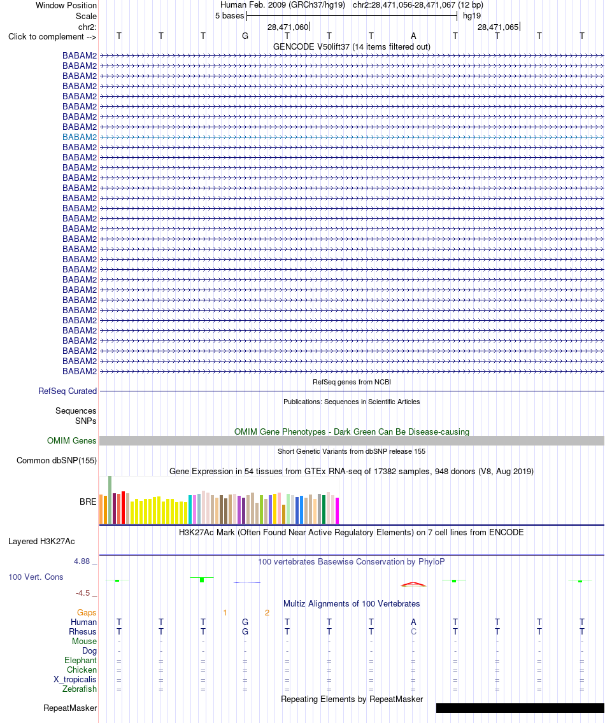Screen dimensions: 605x723
Task: Click the ruler coordinate '28,471,060'
Action: coord(287,27)
